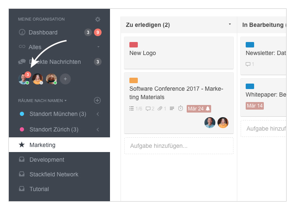Click the Mär 14 due date label
Screen dimensions: 295x210
point(255,106)
